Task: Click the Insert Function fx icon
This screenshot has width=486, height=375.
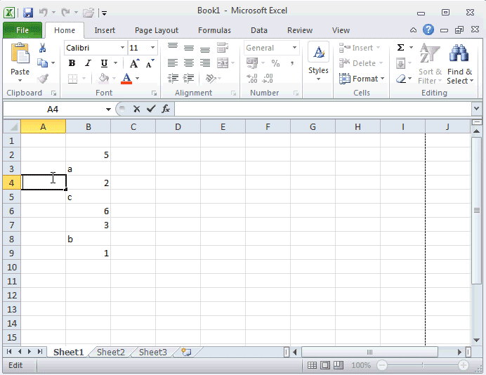Action: pos(166,109)
